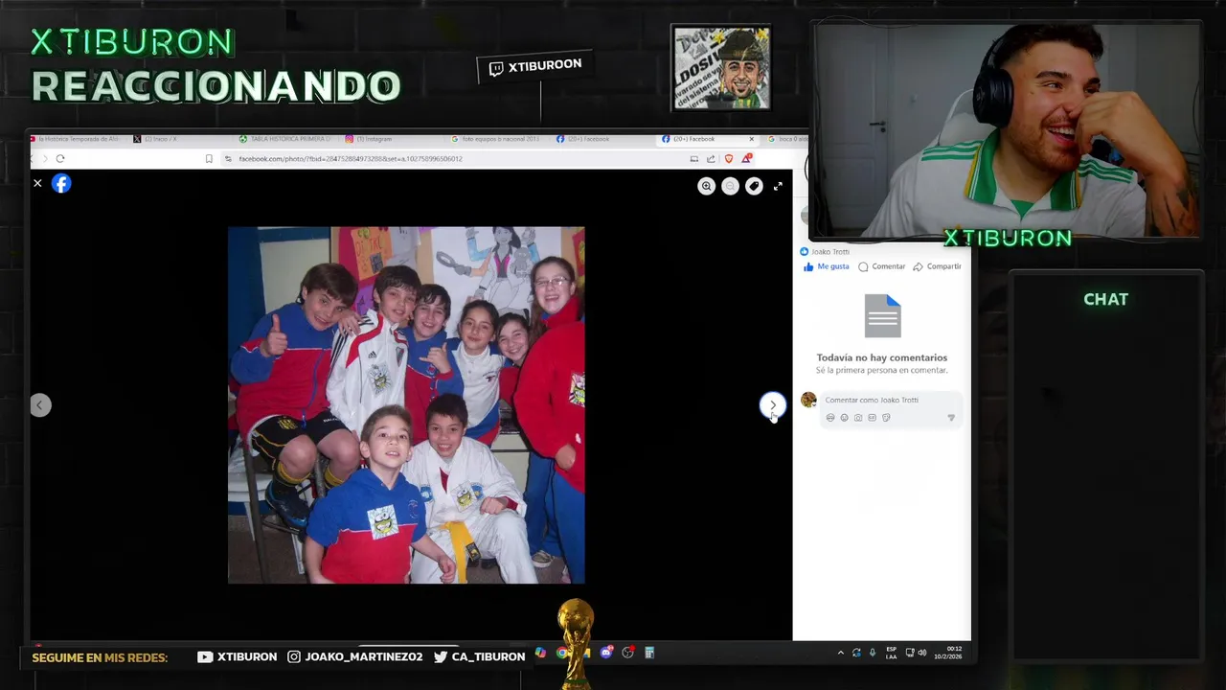Close the Facebook photo viewer with the X
Image resolution: width=1226 pixels, height=690 pixels.
coord(37,183)
